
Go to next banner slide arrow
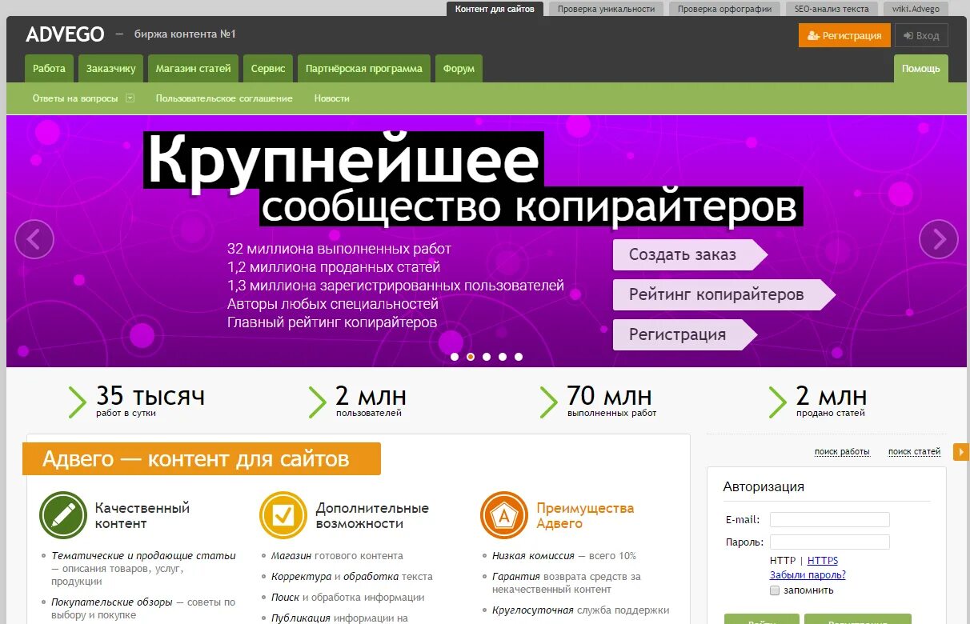[x=939, y=238]
